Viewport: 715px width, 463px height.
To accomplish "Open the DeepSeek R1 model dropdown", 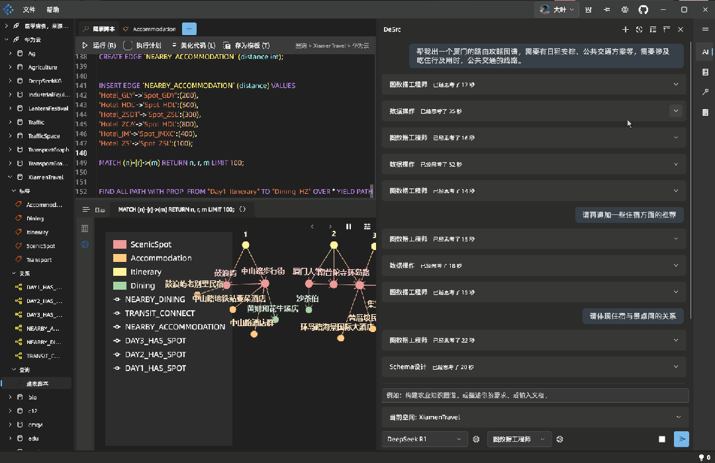I will (424, 439).
